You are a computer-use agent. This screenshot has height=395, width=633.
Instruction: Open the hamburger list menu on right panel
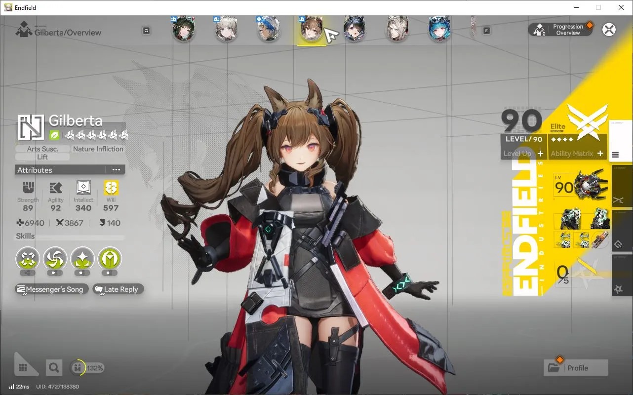[x=615, y=155]
